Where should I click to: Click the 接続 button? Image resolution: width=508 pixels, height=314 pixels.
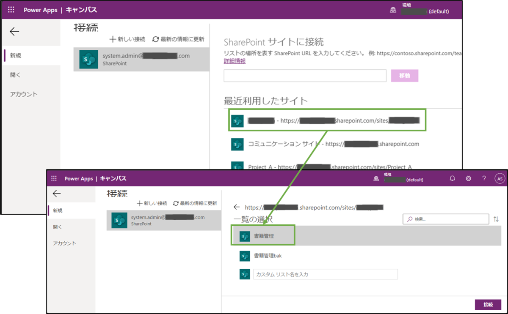[488, 305]
